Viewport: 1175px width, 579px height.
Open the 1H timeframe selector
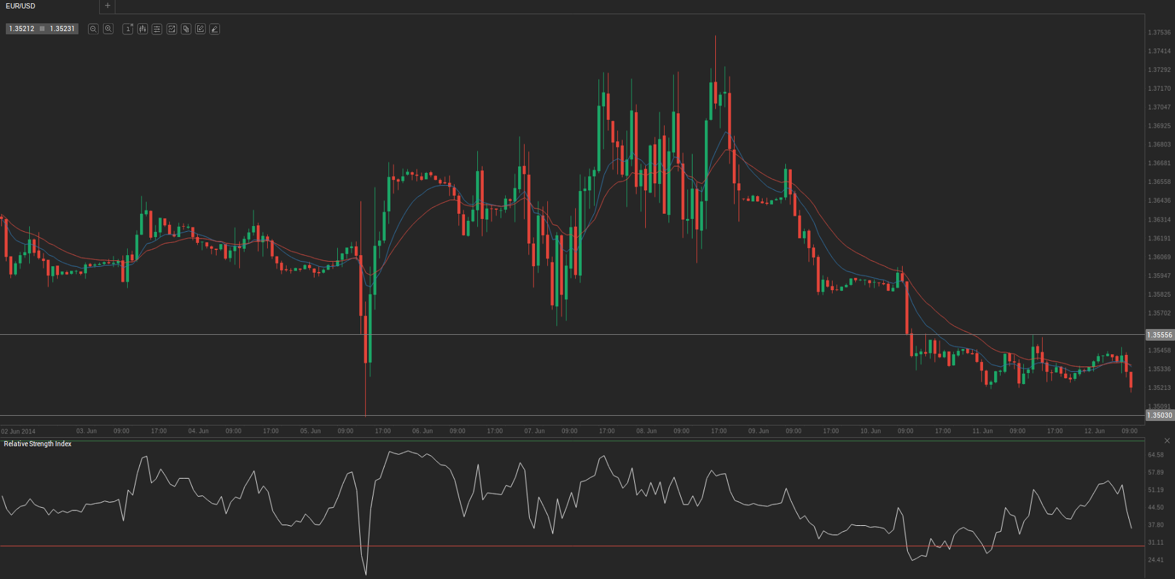pos(128,29)
